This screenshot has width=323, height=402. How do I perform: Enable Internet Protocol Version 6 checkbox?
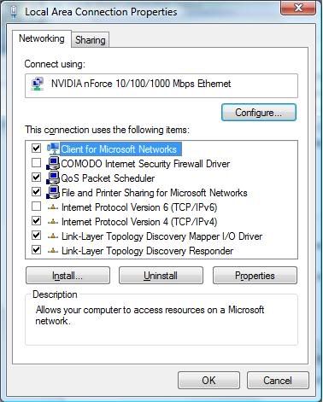tap(36, 207)
